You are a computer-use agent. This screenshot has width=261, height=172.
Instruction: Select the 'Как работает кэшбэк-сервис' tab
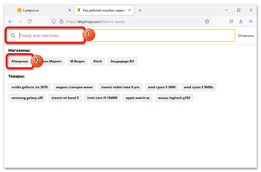pos(104,10)
